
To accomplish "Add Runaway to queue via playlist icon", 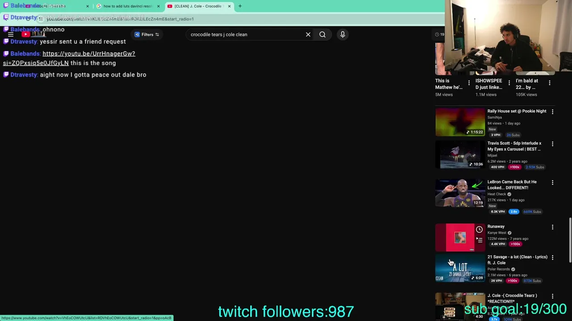I will (x=479, y=240).
